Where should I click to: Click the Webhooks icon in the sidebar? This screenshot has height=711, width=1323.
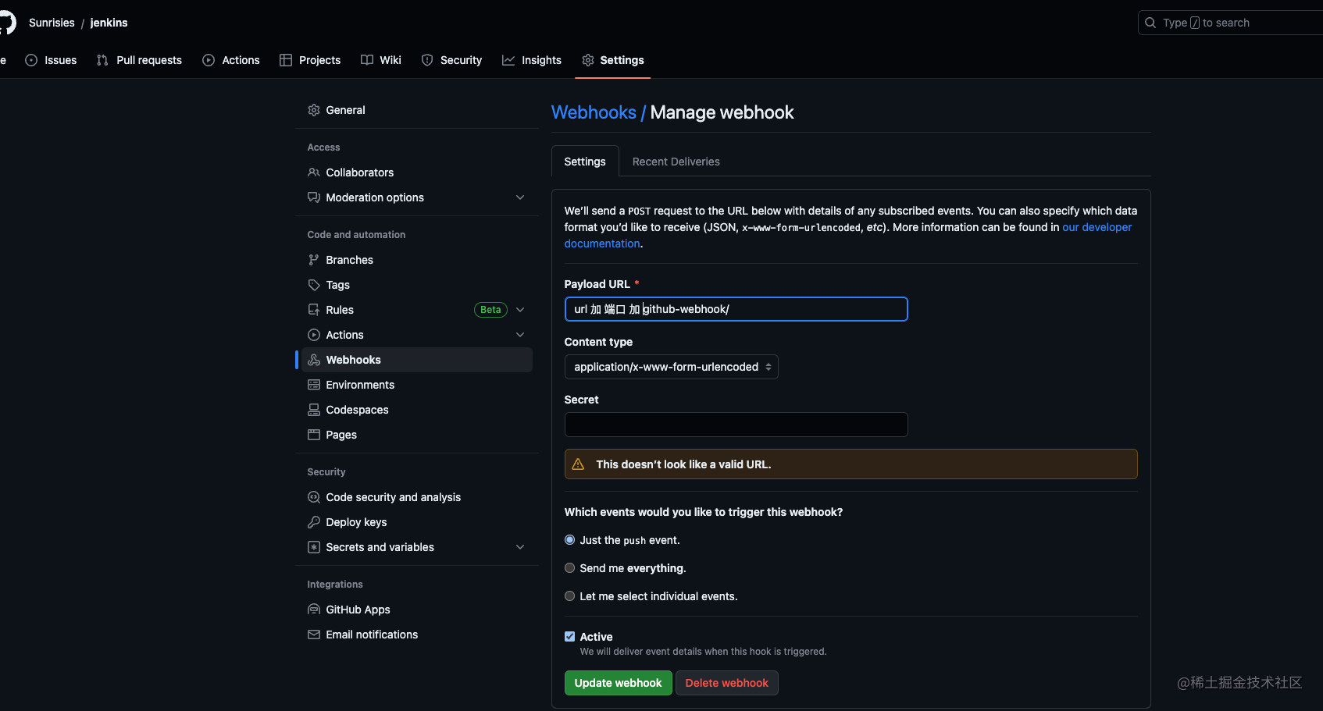coord(314,360)
